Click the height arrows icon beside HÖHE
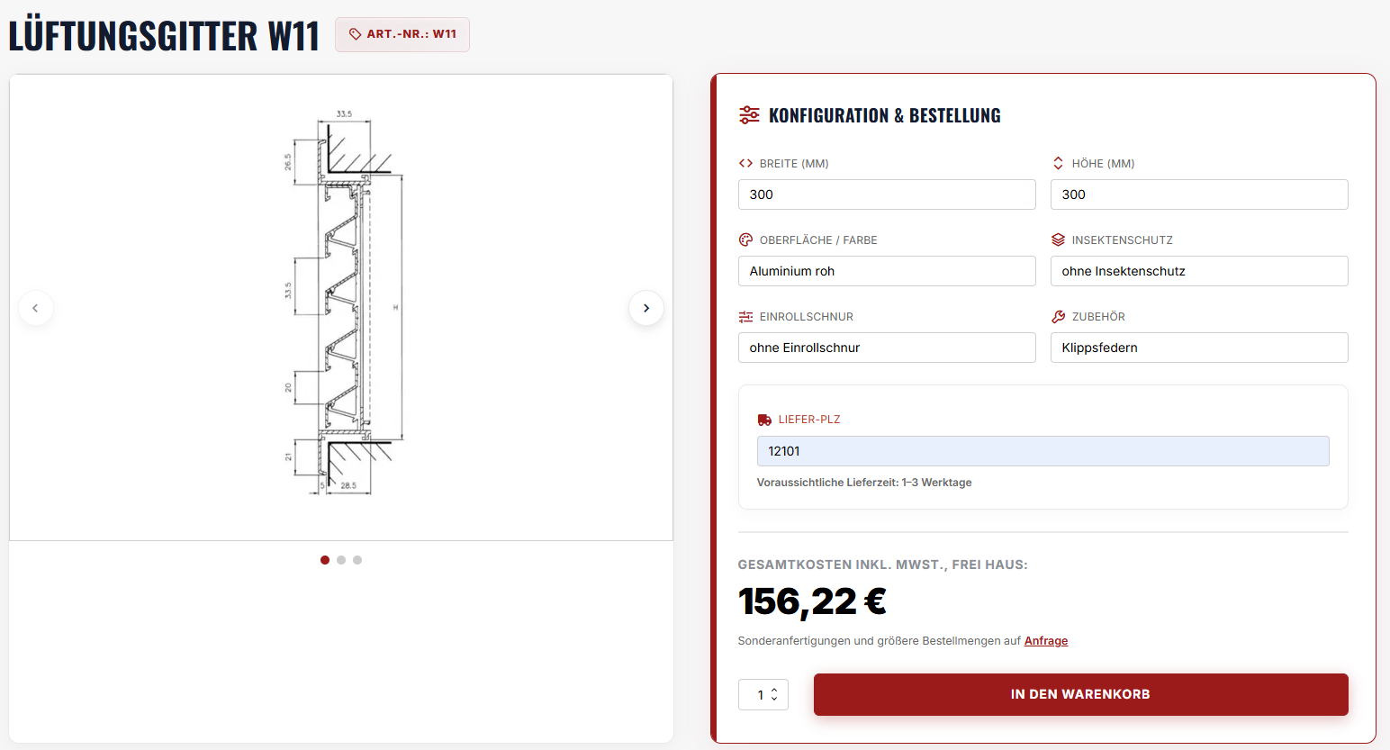 (1057, 163)
